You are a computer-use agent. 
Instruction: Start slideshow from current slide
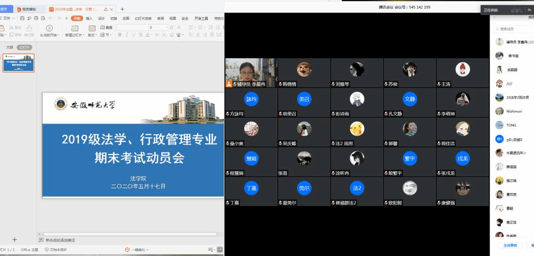tap(49, 28)
